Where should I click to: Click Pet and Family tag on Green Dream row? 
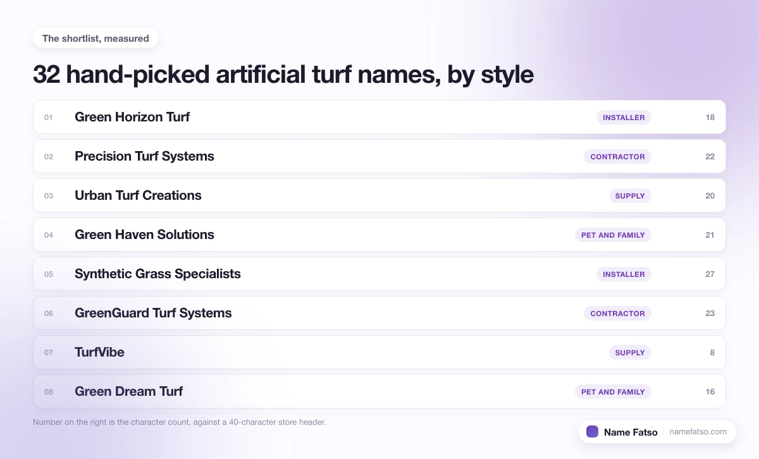[613, 391]
